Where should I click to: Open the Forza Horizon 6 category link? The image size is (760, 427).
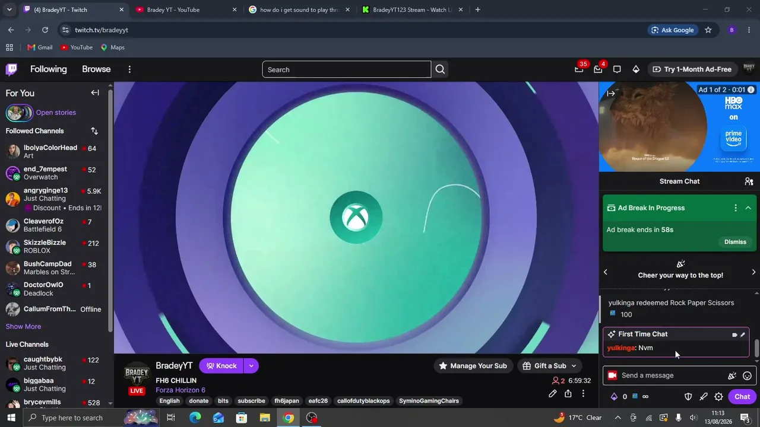180,390
